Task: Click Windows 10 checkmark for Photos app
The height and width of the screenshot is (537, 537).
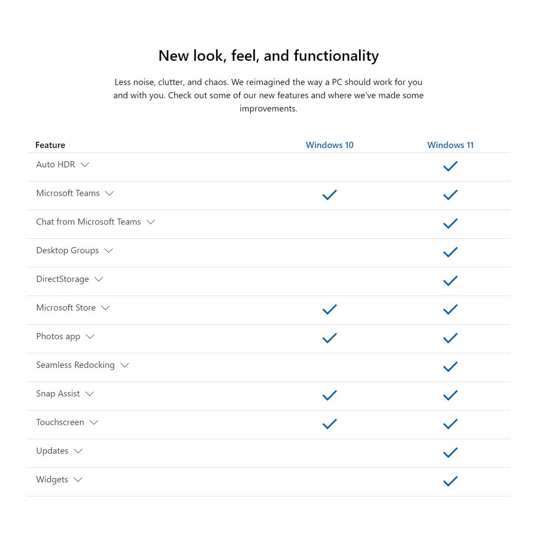Action: point(330,338)
